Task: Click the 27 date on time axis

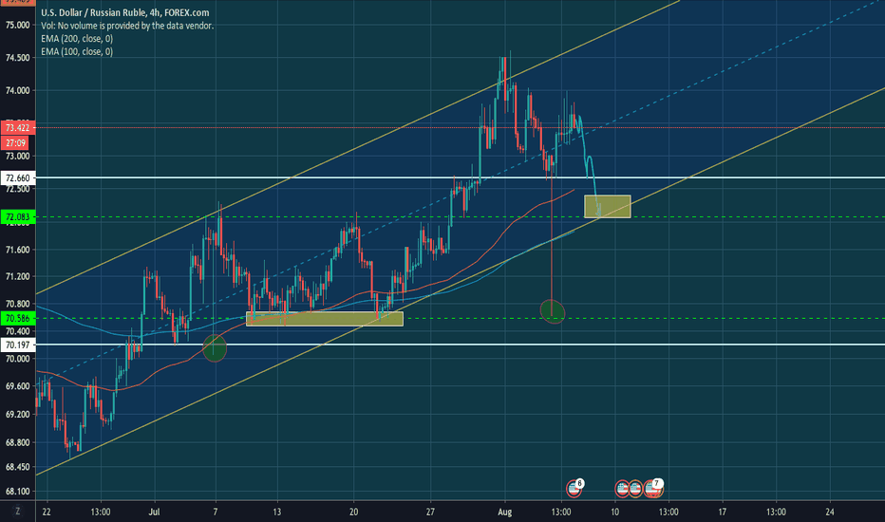Action: click(x=431, y=512)
